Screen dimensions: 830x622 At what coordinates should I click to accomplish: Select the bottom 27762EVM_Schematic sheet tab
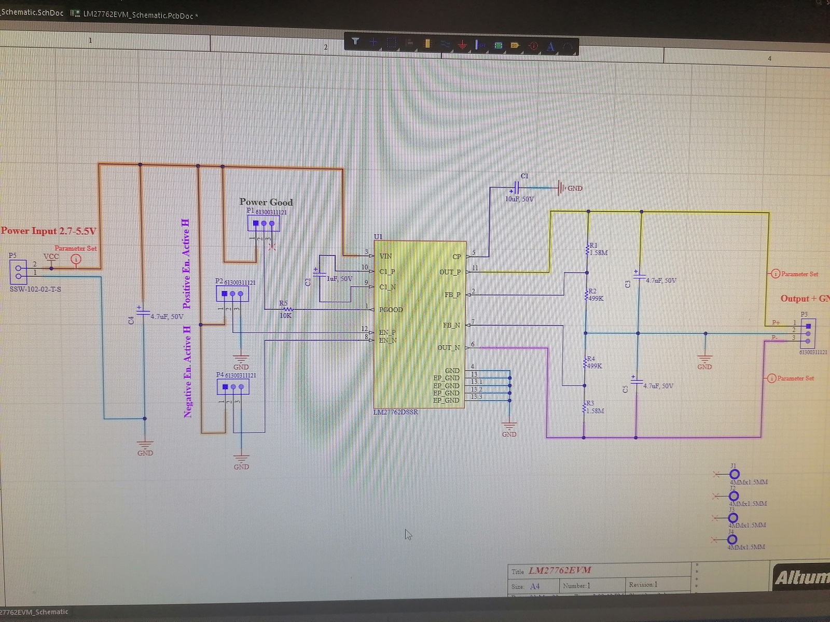(x=34, y=612)
